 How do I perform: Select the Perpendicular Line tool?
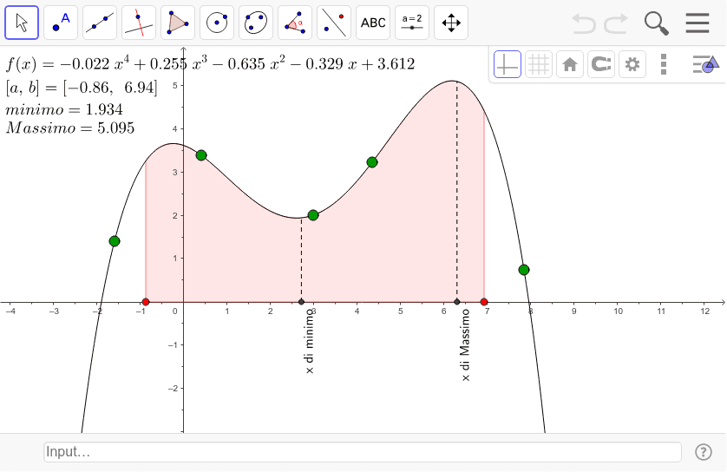[139, 23]
